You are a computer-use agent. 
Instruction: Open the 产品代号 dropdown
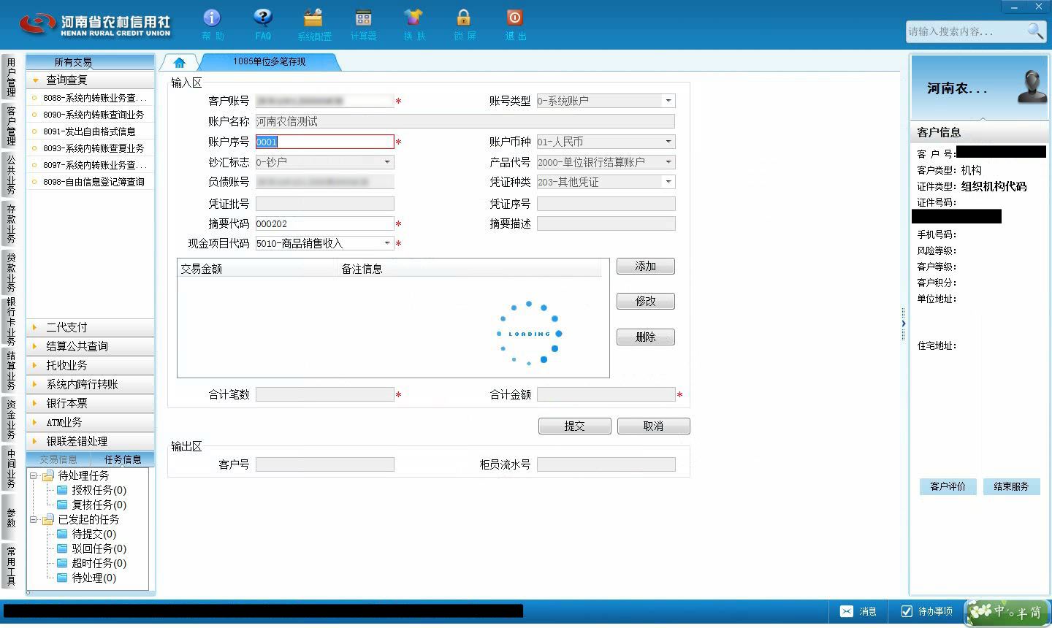point(668,162)
